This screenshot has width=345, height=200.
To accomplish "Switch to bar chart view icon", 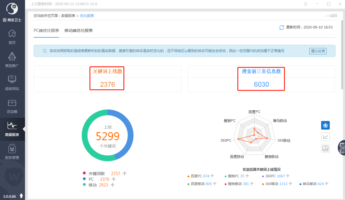I will [x=326, y=148].
